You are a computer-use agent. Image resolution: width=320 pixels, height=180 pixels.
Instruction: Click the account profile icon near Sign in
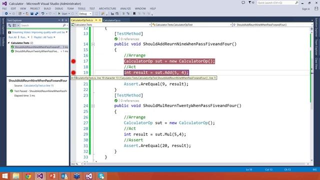click(316, 8)
